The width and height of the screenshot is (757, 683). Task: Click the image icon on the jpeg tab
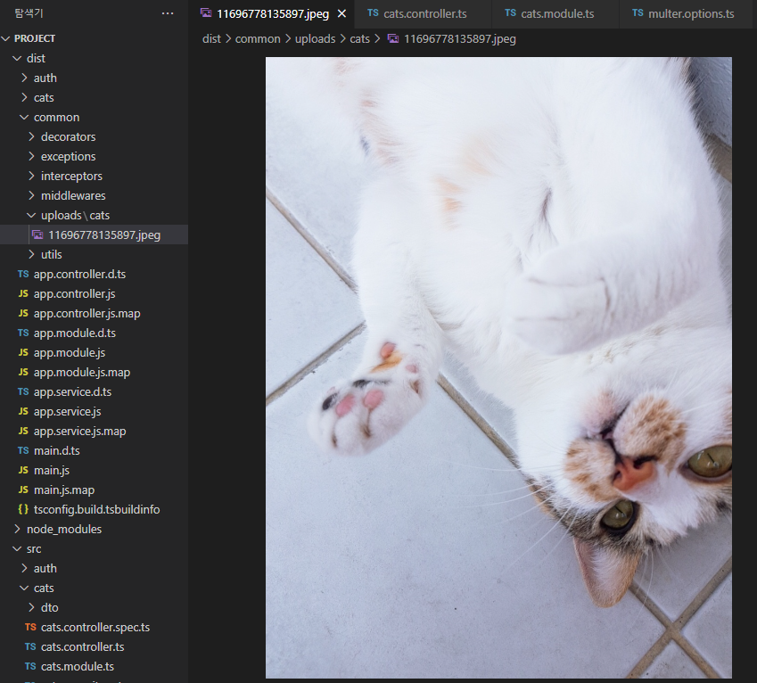pyautogui.click(x=206, y=13)
